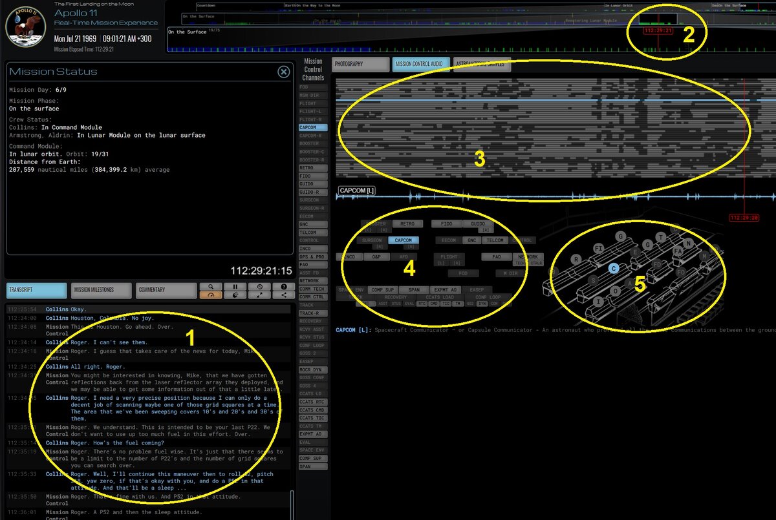This screenshot has width=776, height=520.
Task: Click GUIDO on the console layout map
Action: [x=478, y=224]
